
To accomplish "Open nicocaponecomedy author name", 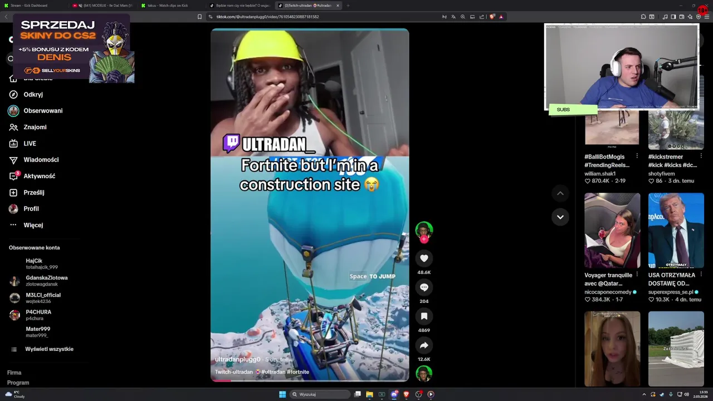I will pos(608,292).
